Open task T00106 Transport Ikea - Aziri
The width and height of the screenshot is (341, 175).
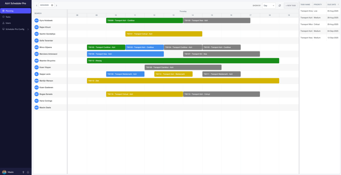tap(125, 54)
